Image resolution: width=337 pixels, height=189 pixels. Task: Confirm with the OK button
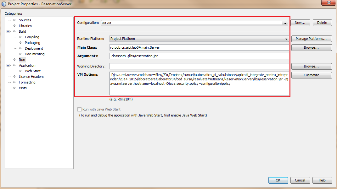point(278,181)
